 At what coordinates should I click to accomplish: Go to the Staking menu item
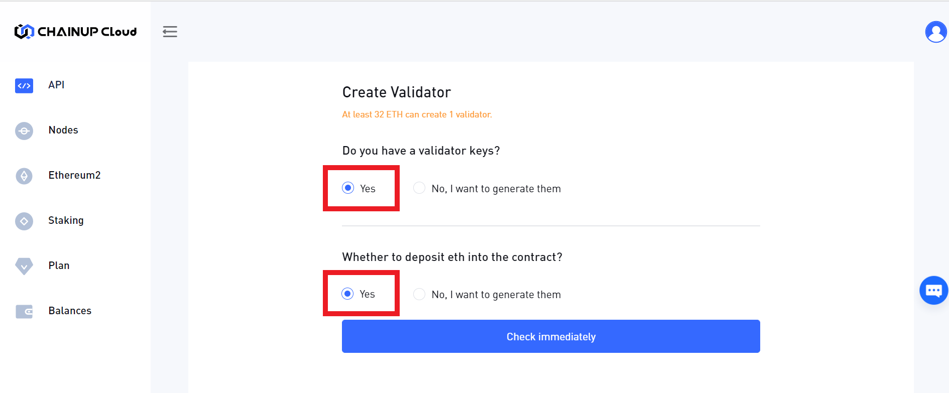point(66,220)
